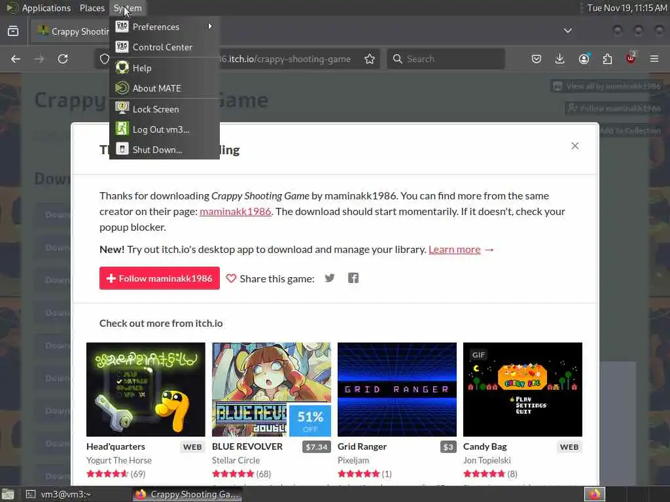Viewport: 670px width, 502px height.
Task: Open the Head'quarters game thumbnail
Action: point(146,390)
